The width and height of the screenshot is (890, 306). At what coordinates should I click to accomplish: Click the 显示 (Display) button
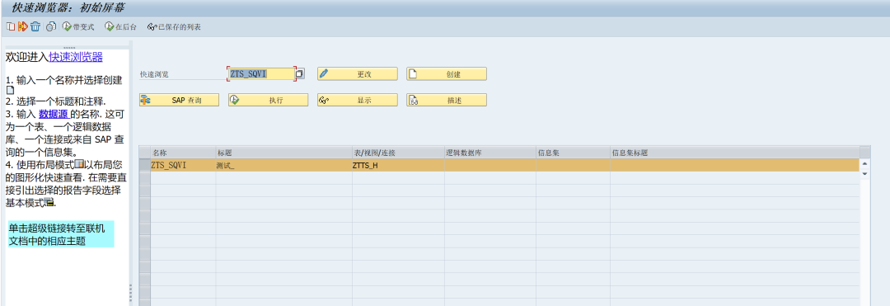(x=358, y=100)
